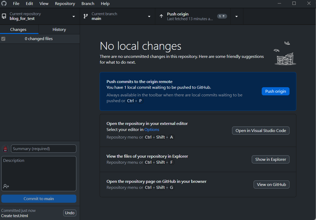Focus the Summary (required) input field
316x220 pixels.
tap(44, 149)
